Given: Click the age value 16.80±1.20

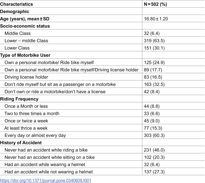Looking at the screenshot, I should coord(156,19).
